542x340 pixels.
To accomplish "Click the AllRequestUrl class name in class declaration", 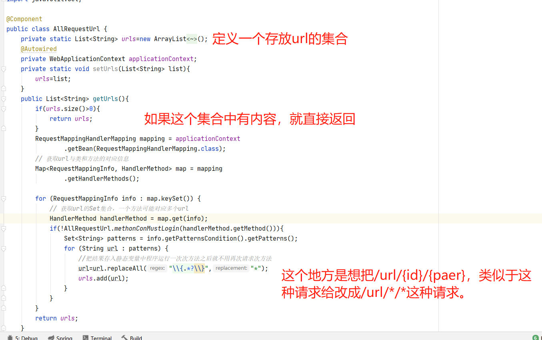I will (x=77, y=29).
